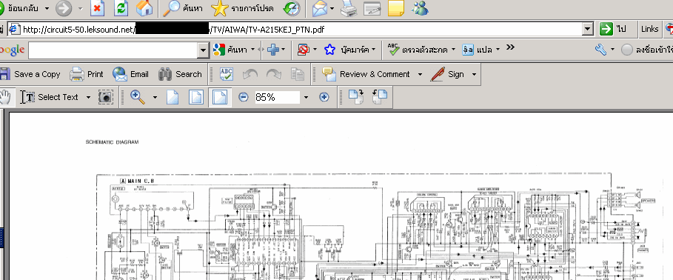
Task: Click the Google logo on toolbar
Action: (12, 50)
